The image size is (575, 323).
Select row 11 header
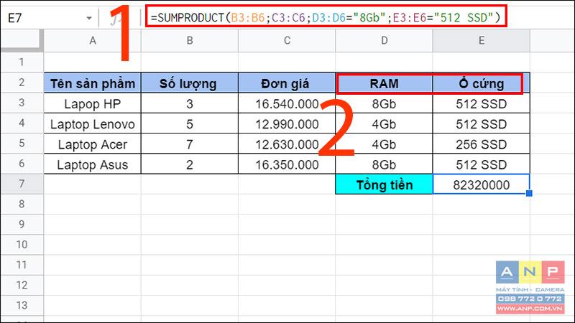pyautogui.click(x=22, y=265)
